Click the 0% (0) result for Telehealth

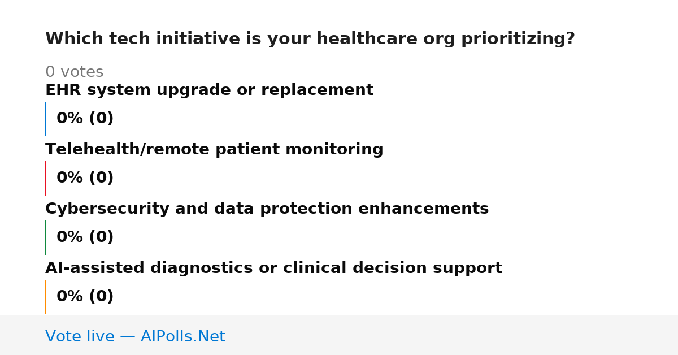85,178
